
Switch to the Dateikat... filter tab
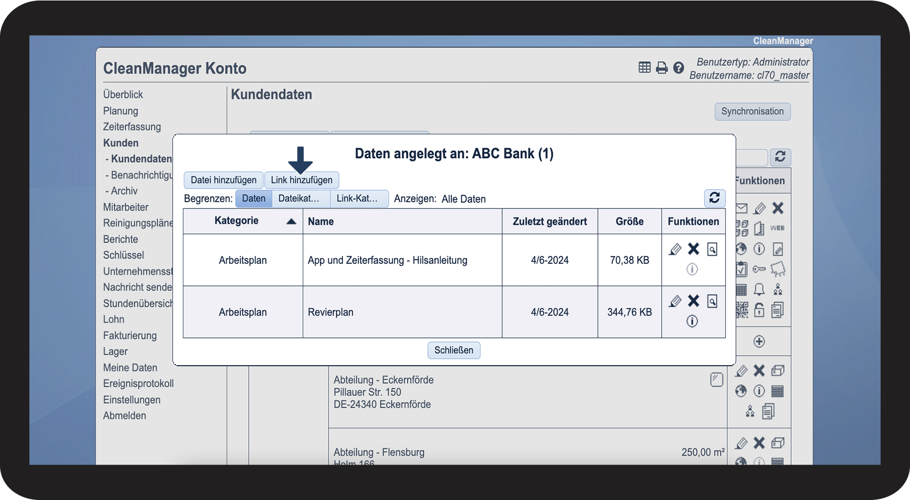(x=299, y=199)
